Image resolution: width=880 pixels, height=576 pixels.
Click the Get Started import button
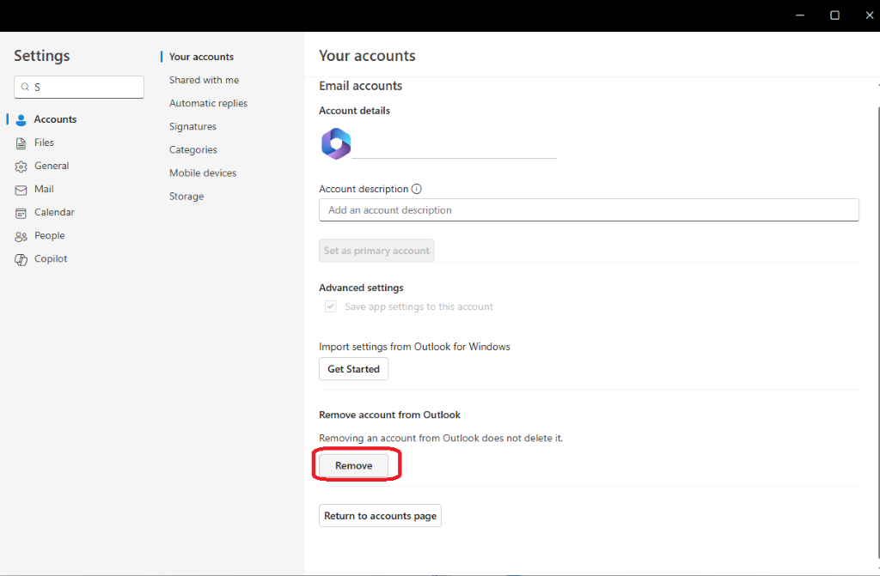(353, 369)
